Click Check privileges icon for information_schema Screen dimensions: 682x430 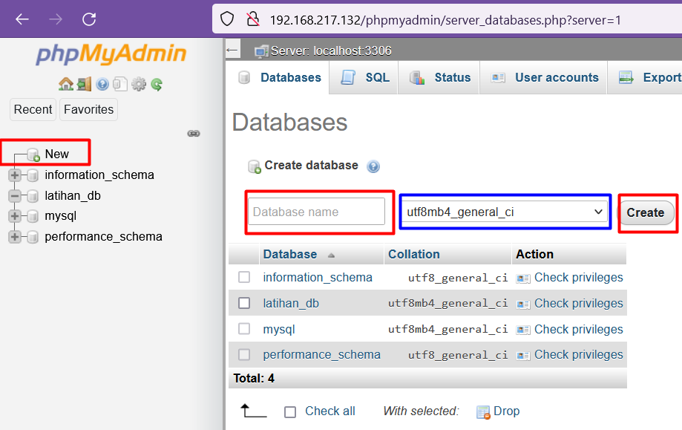tap(522, 278)
